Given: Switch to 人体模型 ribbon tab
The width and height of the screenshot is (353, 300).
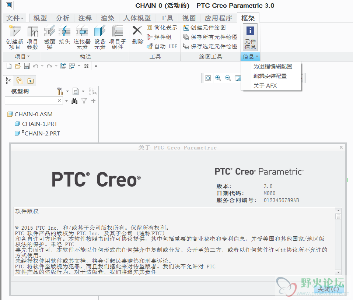Looking at the screenshot, I should 137,18.
